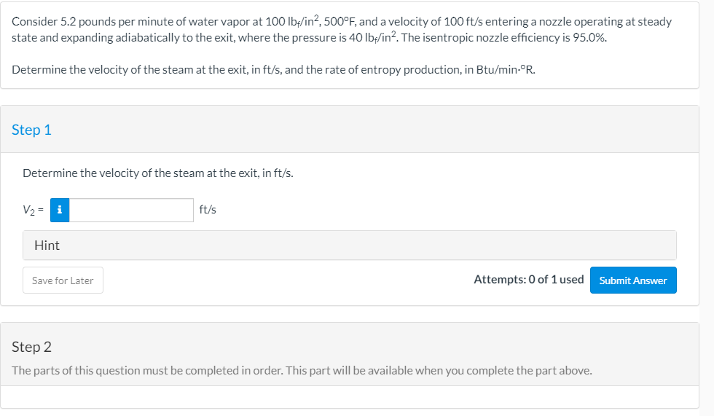The height and width of the screenshot is (416, 714).
Task: Click the Step 2 locked-part message
Action: point(302,370)
